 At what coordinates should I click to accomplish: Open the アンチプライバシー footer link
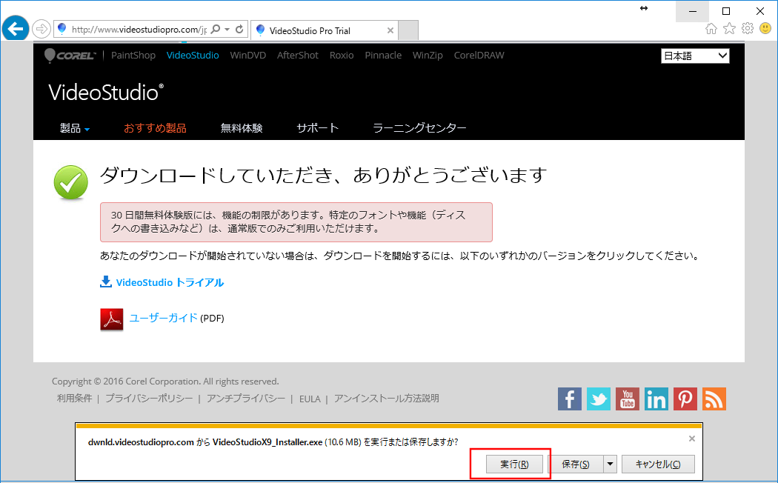pyautogui.click(x=246, y=399)
